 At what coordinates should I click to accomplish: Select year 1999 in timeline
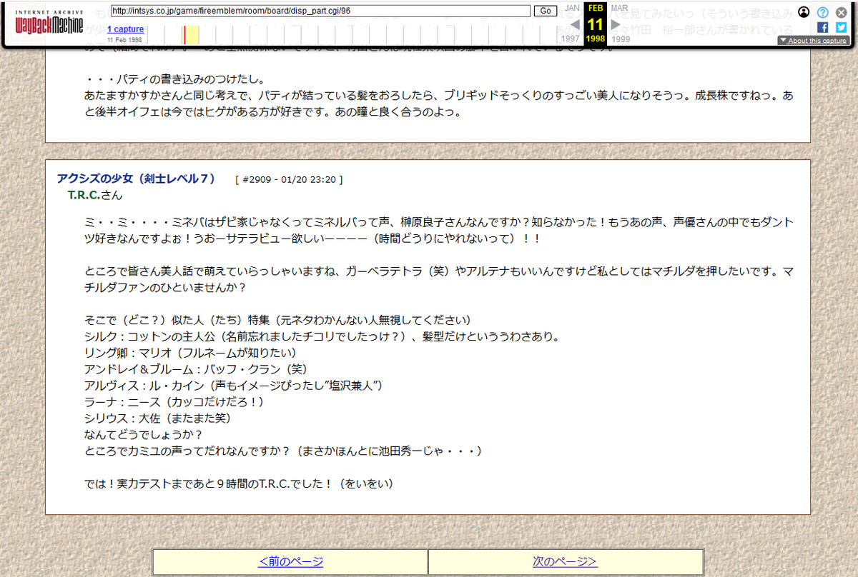(621, 39)
